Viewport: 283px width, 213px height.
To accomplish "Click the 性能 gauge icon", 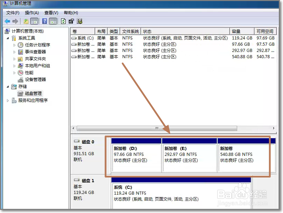I will (20, 73).
